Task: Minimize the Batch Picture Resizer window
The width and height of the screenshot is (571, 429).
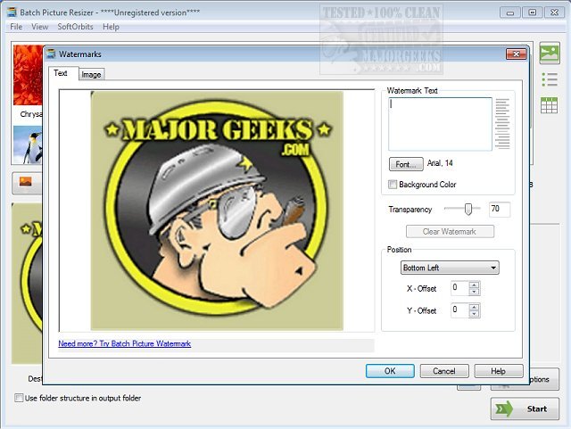Action: point(510,12)
